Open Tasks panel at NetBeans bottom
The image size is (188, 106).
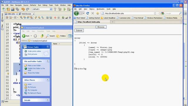point(5,101)
